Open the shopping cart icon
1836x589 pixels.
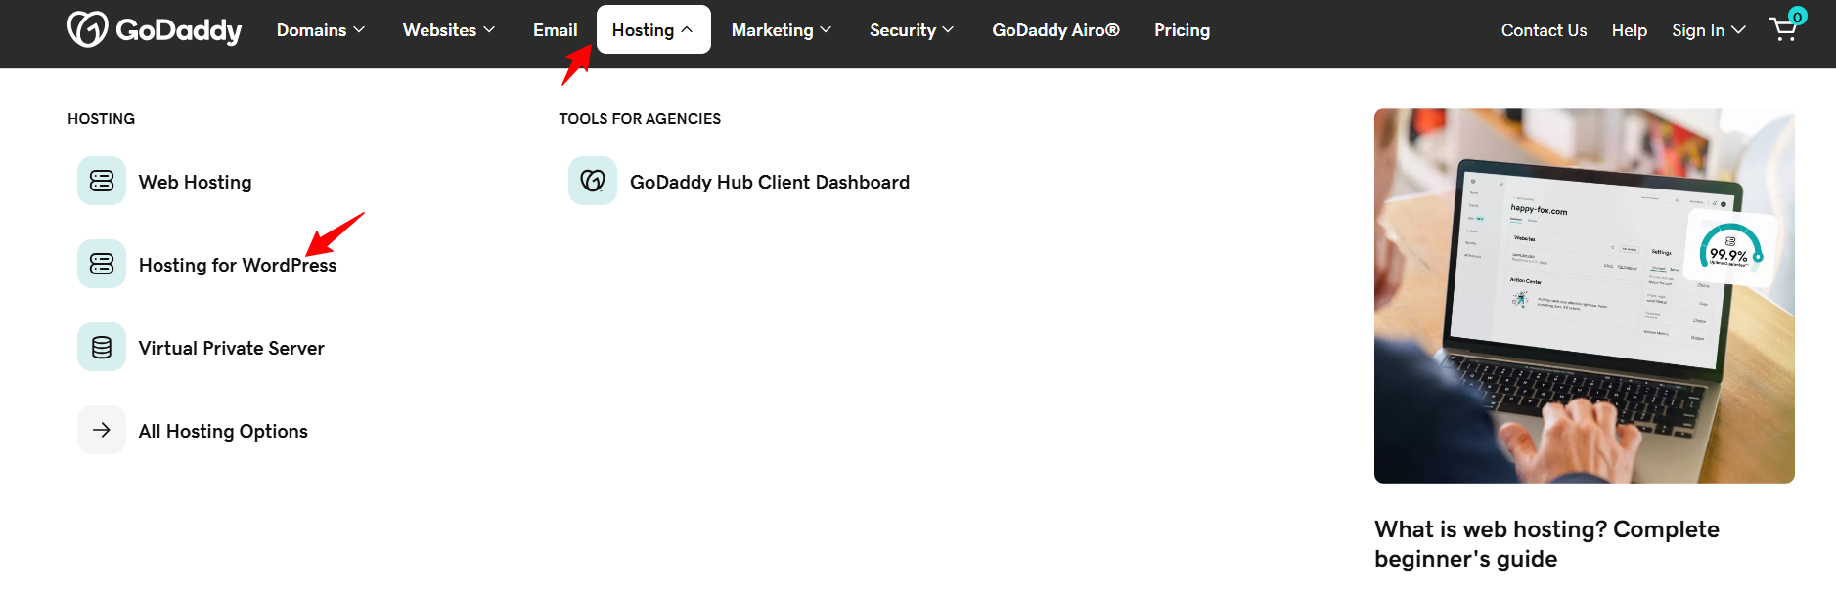(1785, 28)
